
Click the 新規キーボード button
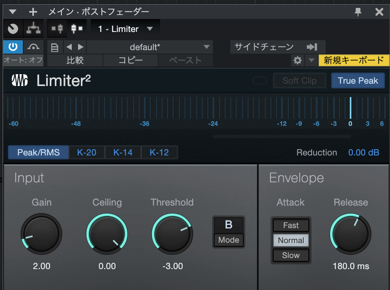coord(354,60)
